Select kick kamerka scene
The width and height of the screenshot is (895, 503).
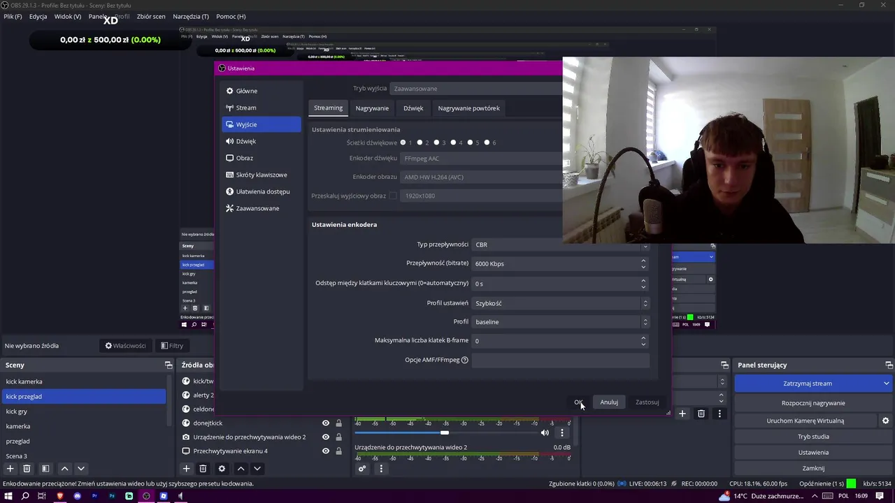[84, 381]
